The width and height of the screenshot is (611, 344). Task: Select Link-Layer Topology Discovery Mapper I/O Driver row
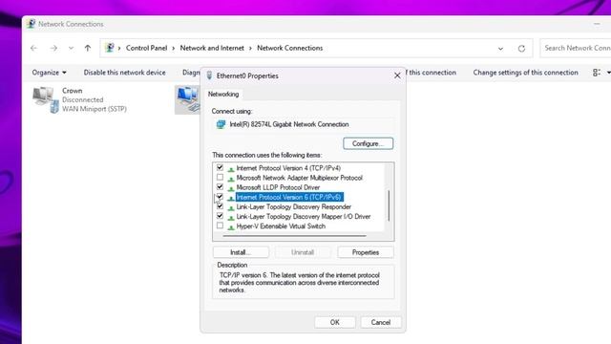pos(304,217)
